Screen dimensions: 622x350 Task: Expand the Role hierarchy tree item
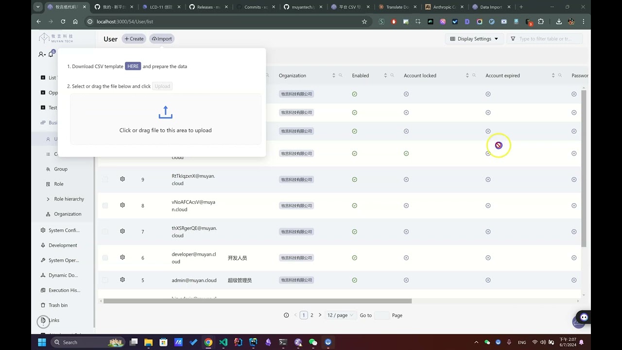(48, 199)
